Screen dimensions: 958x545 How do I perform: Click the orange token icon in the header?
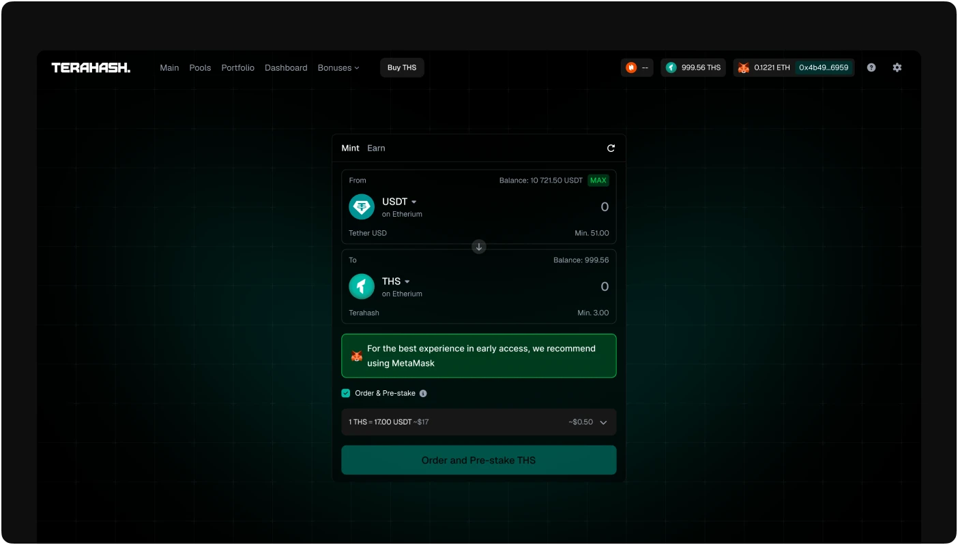pos(631,67)
